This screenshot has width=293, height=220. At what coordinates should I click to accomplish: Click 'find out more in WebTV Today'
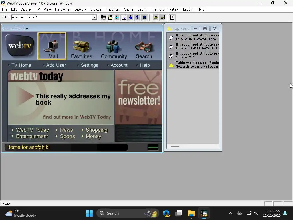point(77,117)
